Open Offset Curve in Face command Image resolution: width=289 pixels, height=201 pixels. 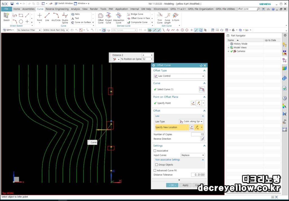tap(139, 18)
